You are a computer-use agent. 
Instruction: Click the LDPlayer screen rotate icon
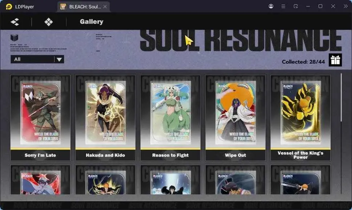pos(296,6)
